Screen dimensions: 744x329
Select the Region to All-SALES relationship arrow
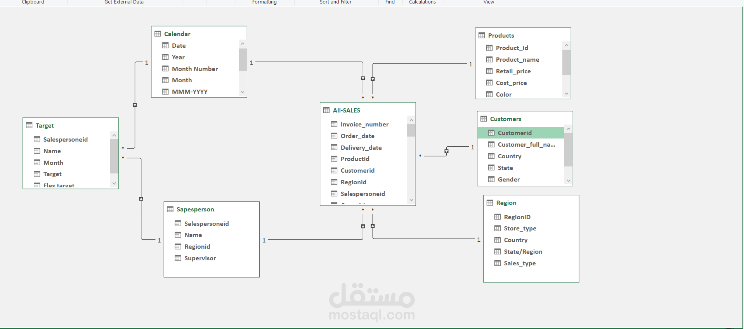point(373,225)
